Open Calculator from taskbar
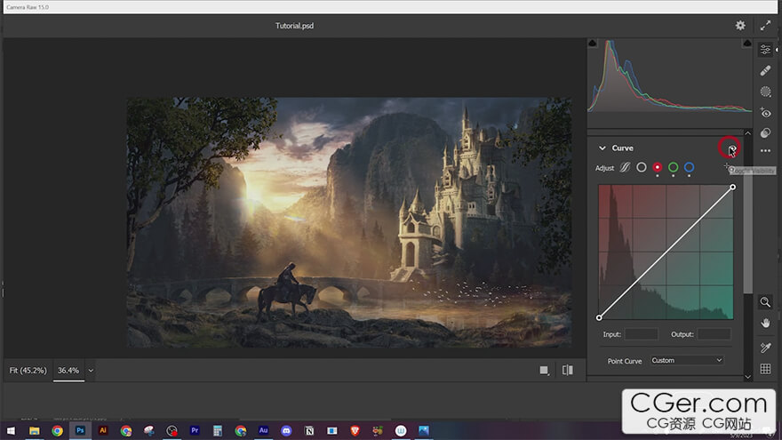This screenshot has width=782, height=440. [218, 430]
